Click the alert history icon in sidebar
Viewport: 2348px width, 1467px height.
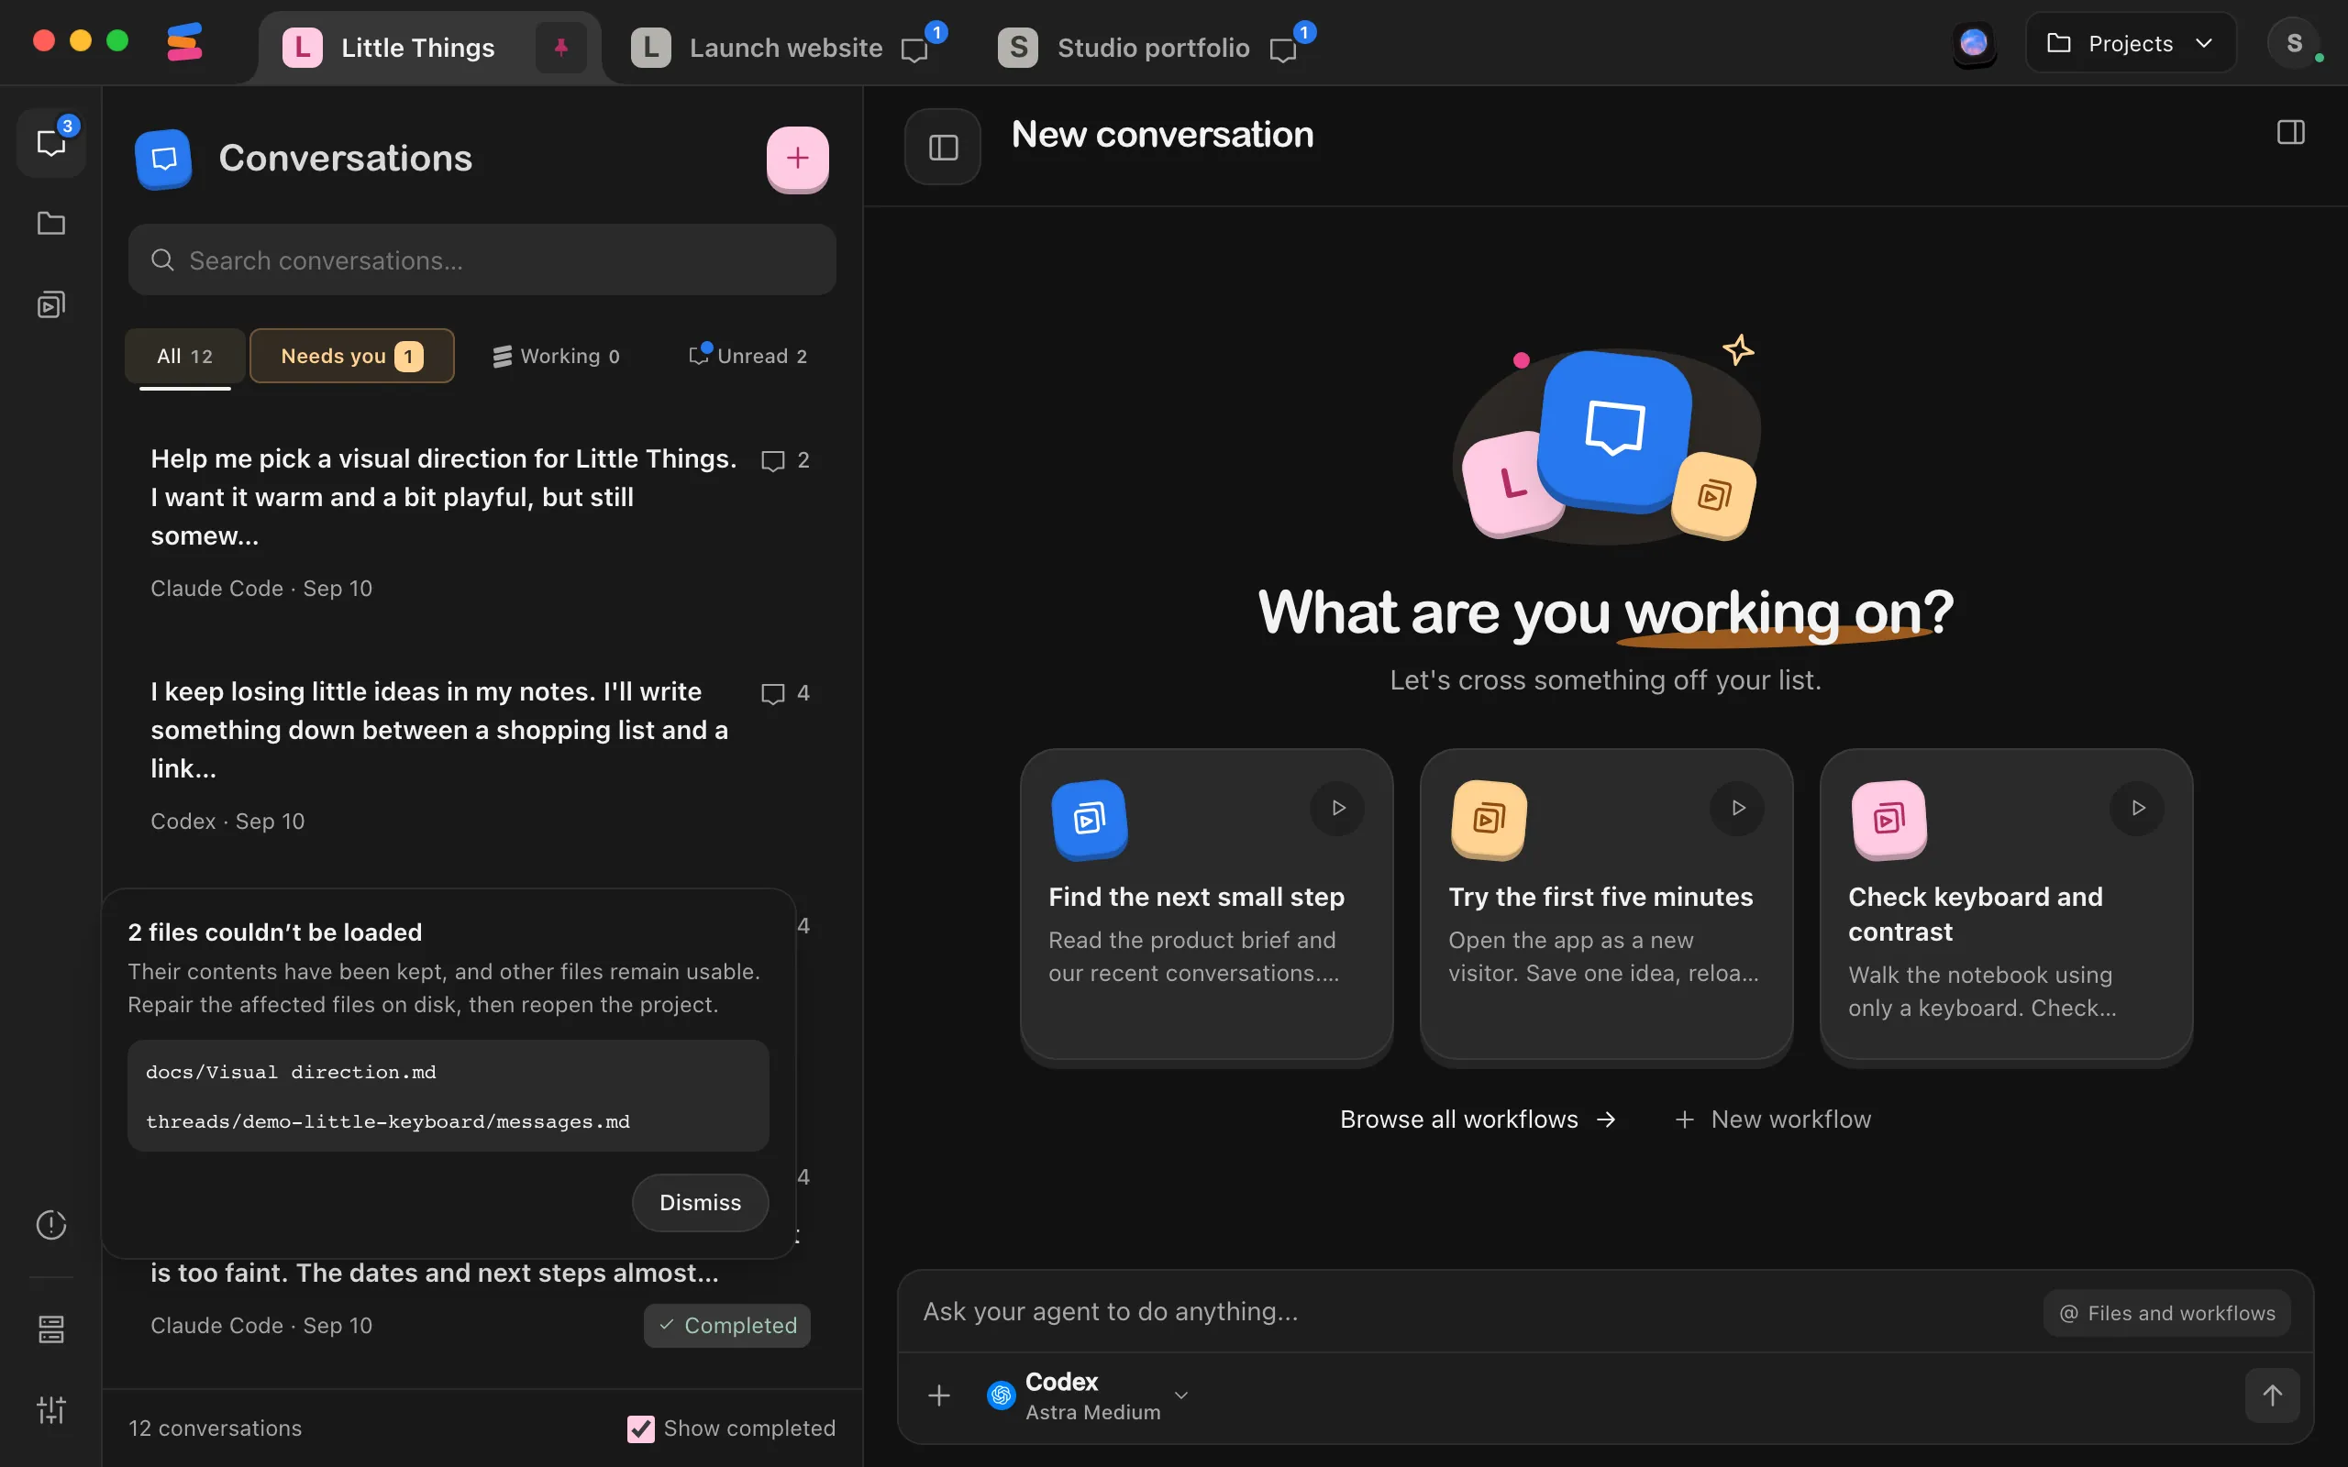51,1224
